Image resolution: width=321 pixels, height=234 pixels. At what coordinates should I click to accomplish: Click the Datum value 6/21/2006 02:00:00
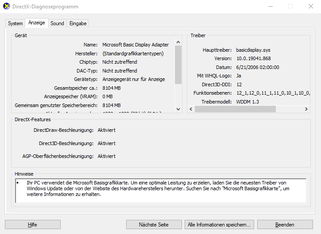click(258, 67)
